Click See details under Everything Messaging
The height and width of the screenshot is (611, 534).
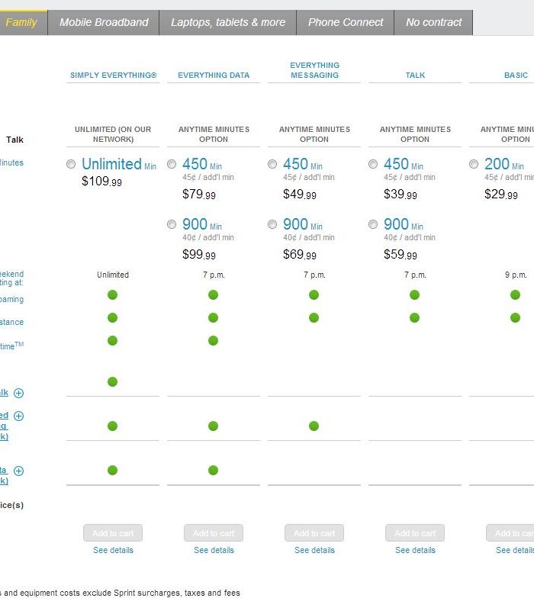314,550
